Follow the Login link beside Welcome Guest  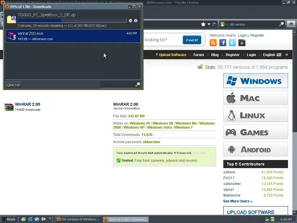tap(242, 35)
